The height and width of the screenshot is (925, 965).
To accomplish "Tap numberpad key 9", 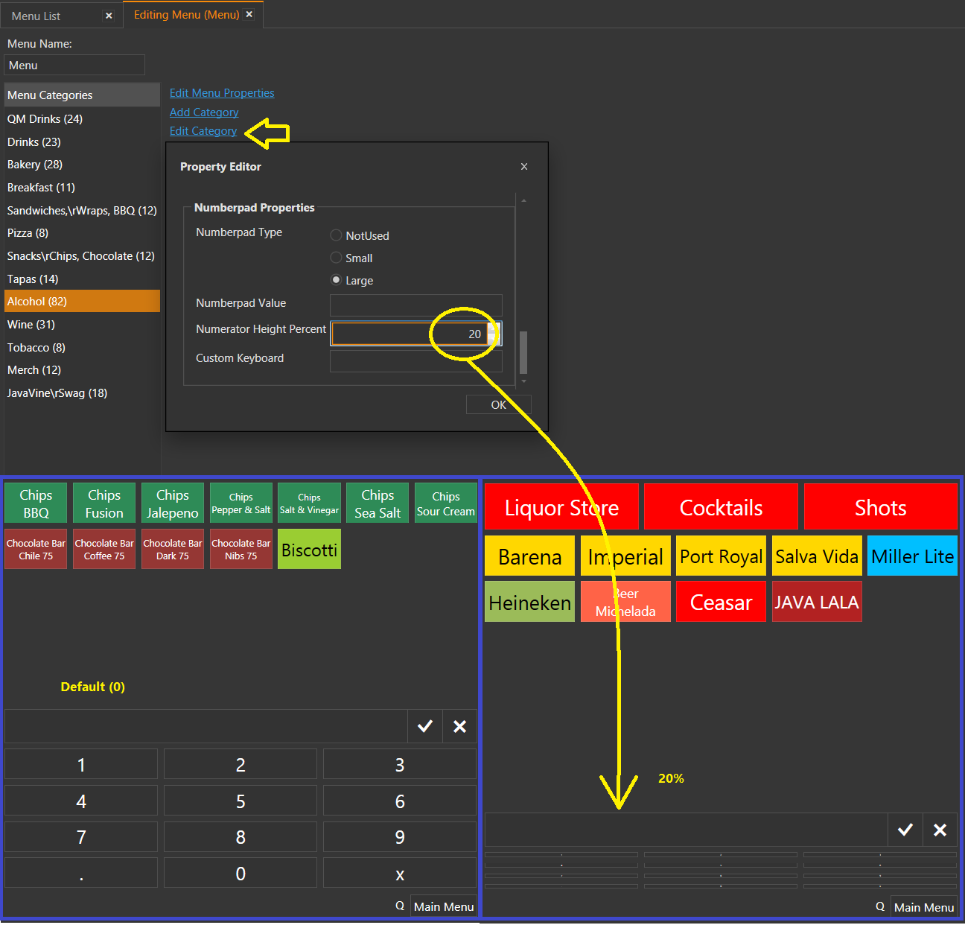I will click(x=400, y=837).
